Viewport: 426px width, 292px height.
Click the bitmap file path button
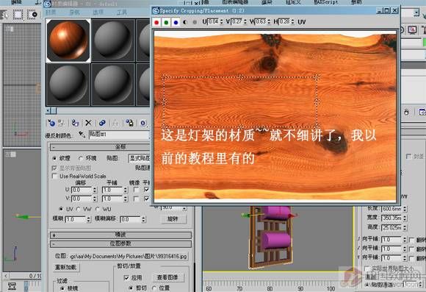pyautogui.click(x=129, y=257)
